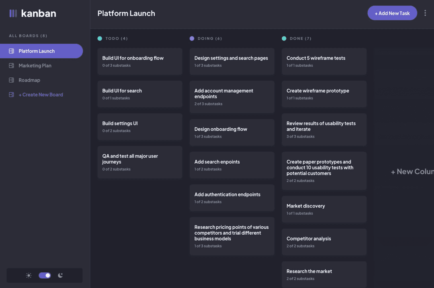
Task: Open Create wireframe prototype task
Action: 324,94
